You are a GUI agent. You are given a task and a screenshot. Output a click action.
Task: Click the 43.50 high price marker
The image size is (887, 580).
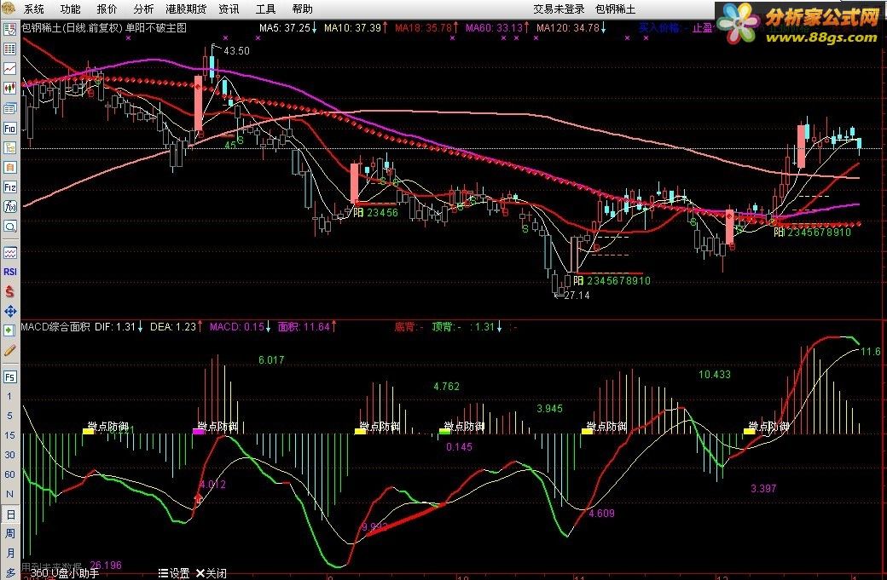tap(236, 51)
